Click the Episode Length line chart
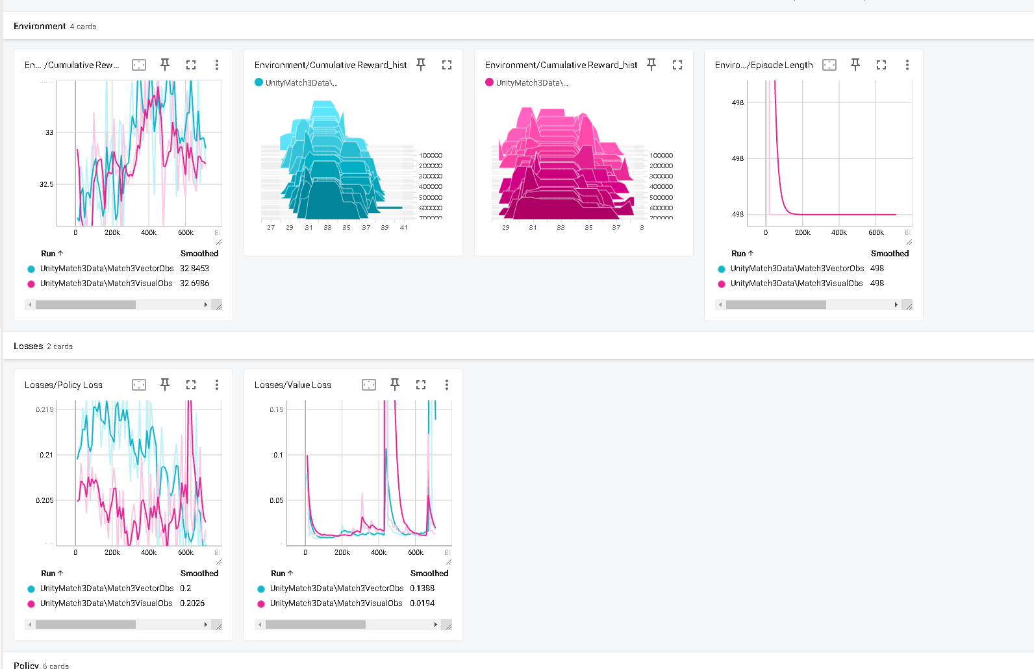 829,153
